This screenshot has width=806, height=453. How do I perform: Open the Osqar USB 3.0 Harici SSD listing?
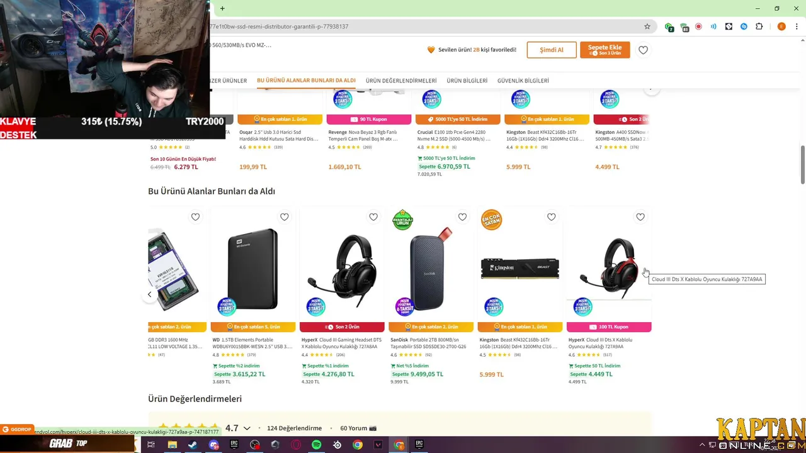pos(279,135)
